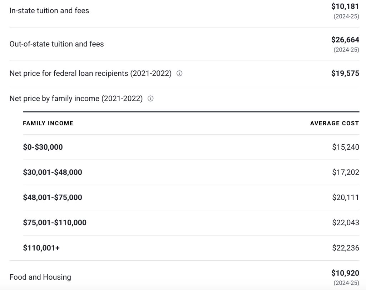The height and width of the screenshot is (290, 366).
Task: Click the FAMILY INCOME column header
Action: coord(48,123)
